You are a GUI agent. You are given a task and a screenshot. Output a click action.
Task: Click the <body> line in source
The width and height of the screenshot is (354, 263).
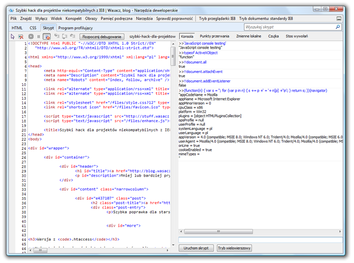[x=35, y=139]
